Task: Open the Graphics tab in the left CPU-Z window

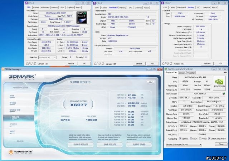Action: point(70,8)
